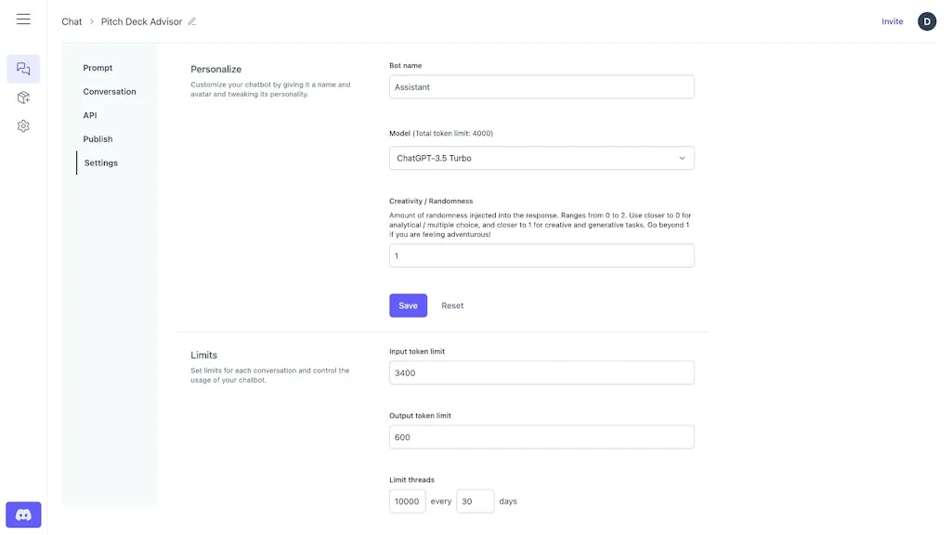Click the Invite link
The height and width of the screenshot is (535, 951).
(892, 21)
